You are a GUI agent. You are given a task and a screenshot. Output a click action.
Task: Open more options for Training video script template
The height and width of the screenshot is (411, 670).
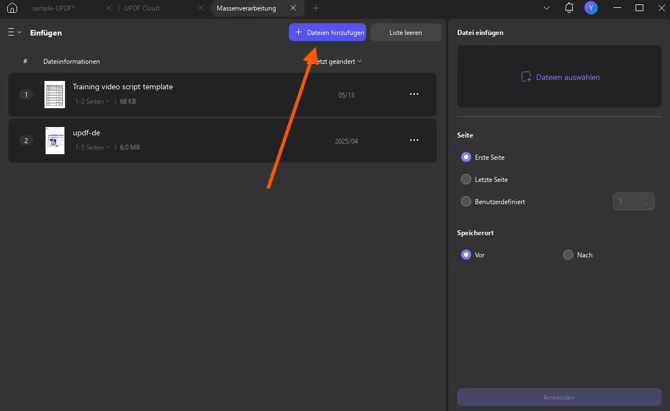(414, 94)
